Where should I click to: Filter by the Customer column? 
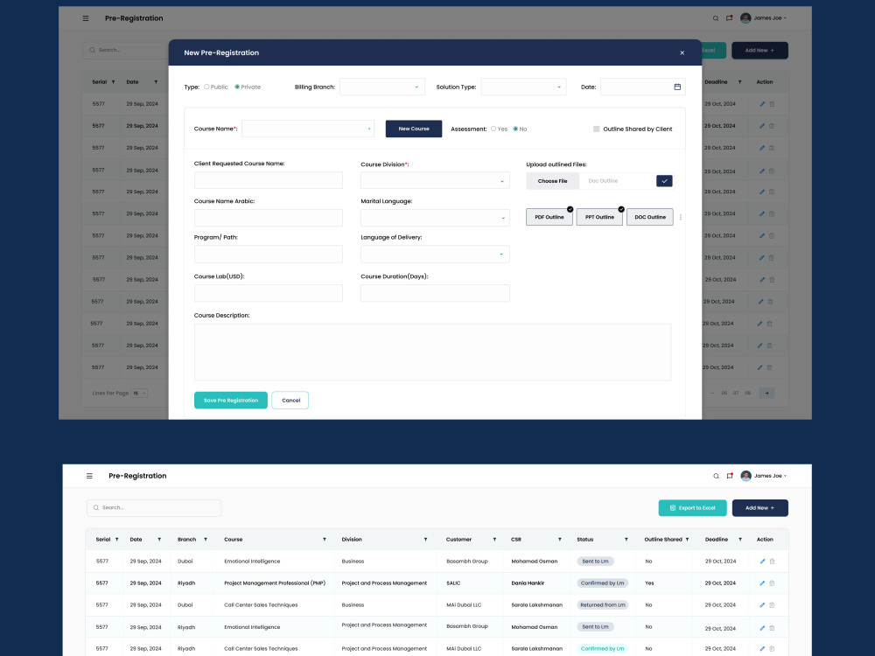[x=494, y=540]
